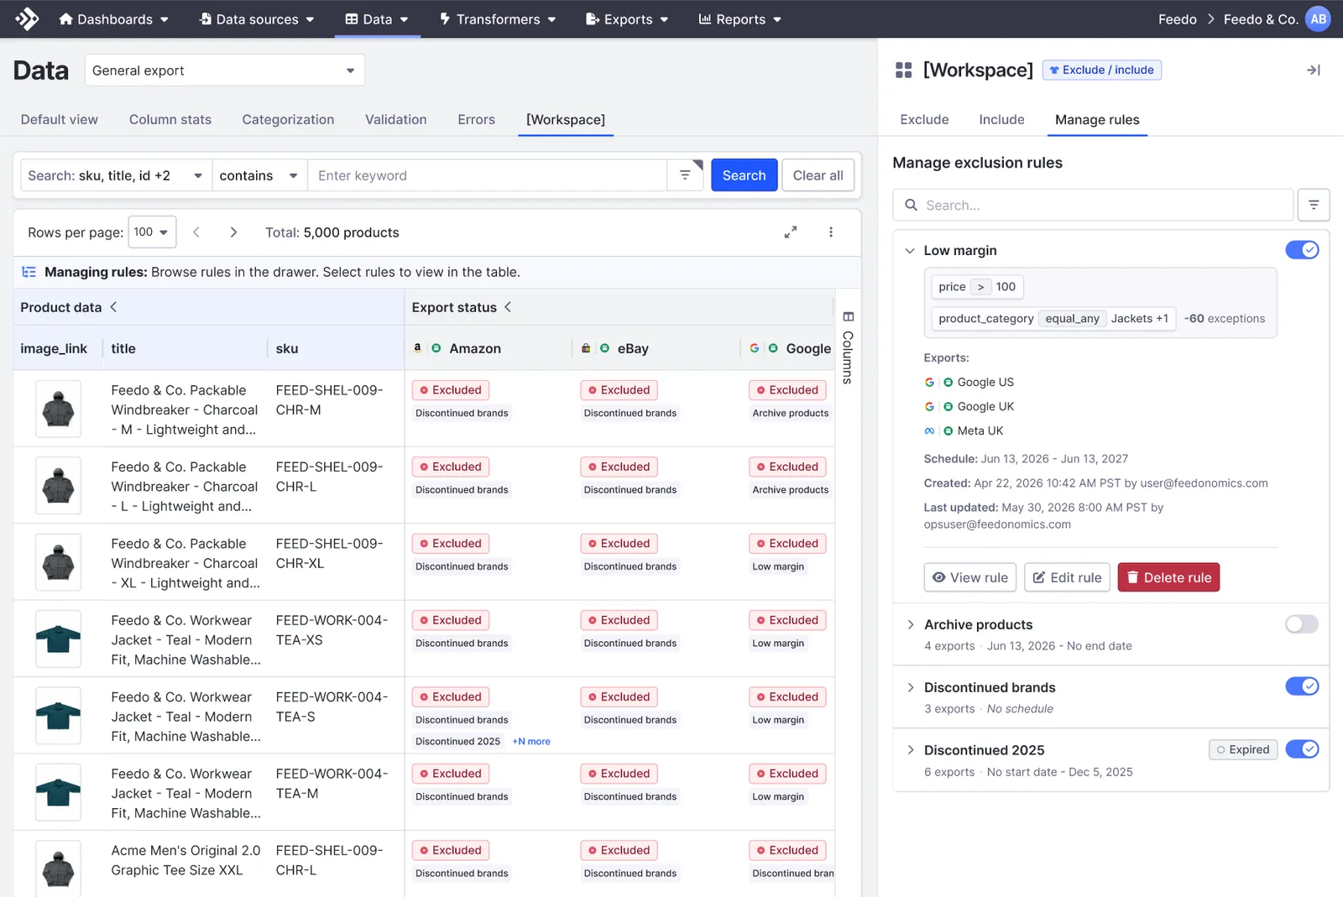Image resolution: width=1343 pixels, height=897 pixels.
Task: Open the General export dropdown
Action: pyautogui.click(x=224, y=70)
